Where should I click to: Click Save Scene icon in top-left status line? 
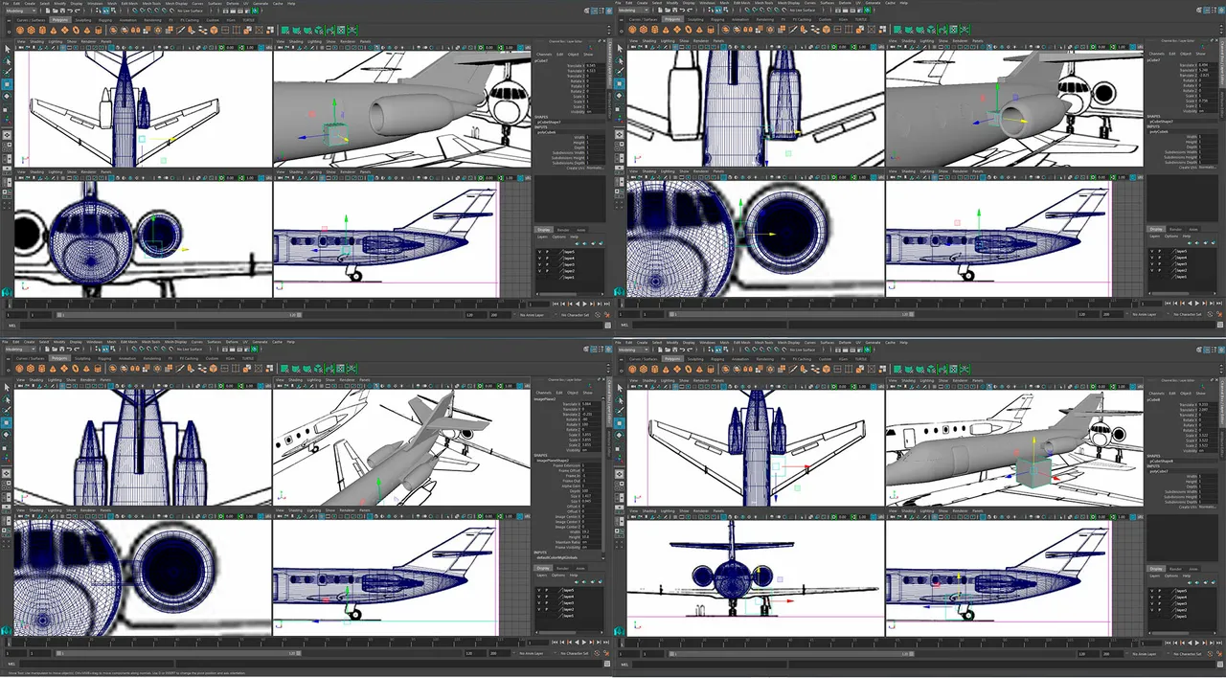point(62,11)
